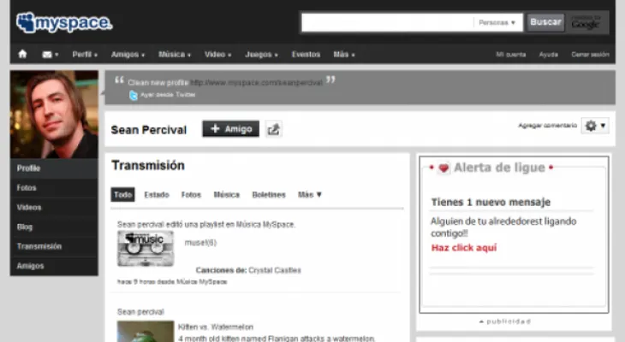This screenshot has height=342, width=625.
Task: Click the Sean percival name above video post
Action: 140,312
